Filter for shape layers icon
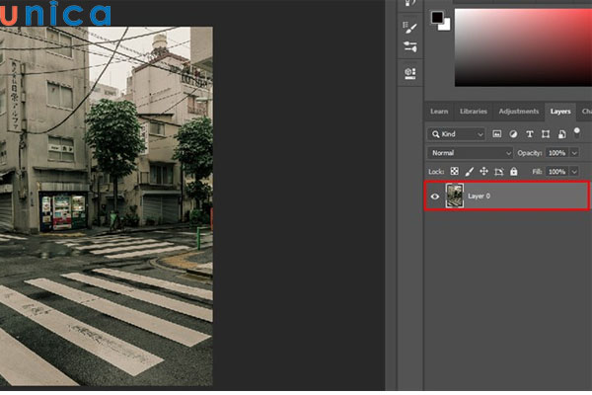 click(545, 133)
